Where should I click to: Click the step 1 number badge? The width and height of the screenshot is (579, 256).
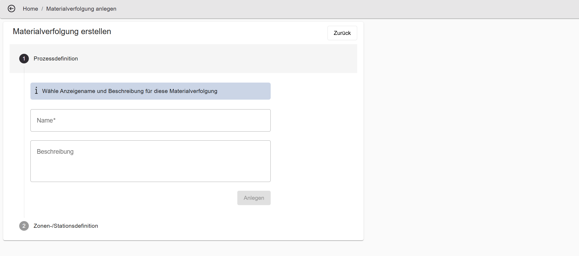(24, 59)
